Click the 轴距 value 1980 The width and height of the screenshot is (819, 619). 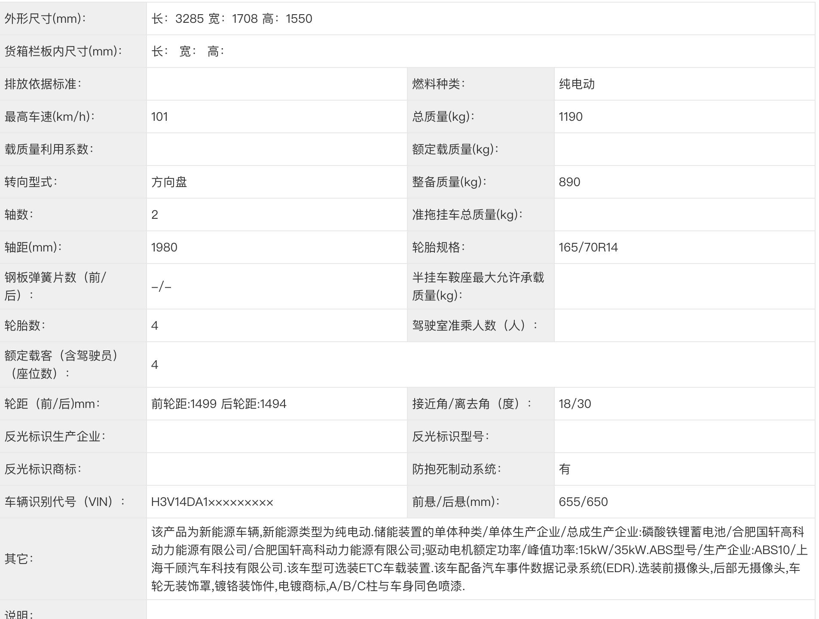166,247
